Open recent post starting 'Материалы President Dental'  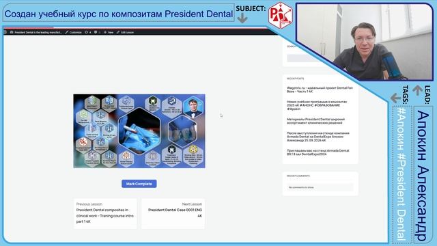[x=315, y=121]
